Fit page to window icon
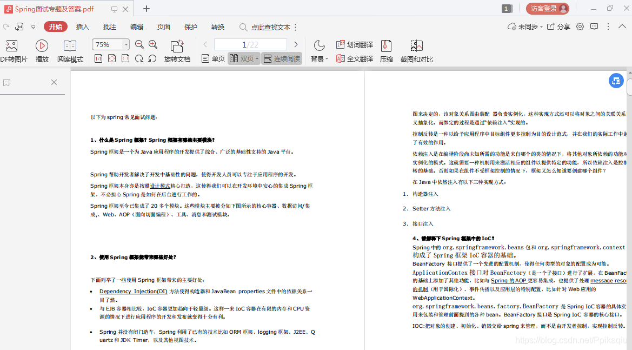The width and height of the screenshot is (632, 350). pyautogui.click(x=112, y=59)
